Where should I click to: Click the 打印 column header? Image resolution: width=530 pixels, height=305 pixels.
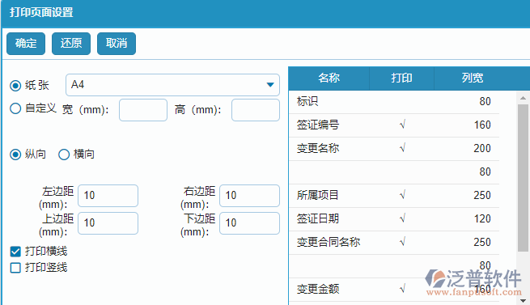click(x=401, y=78)
